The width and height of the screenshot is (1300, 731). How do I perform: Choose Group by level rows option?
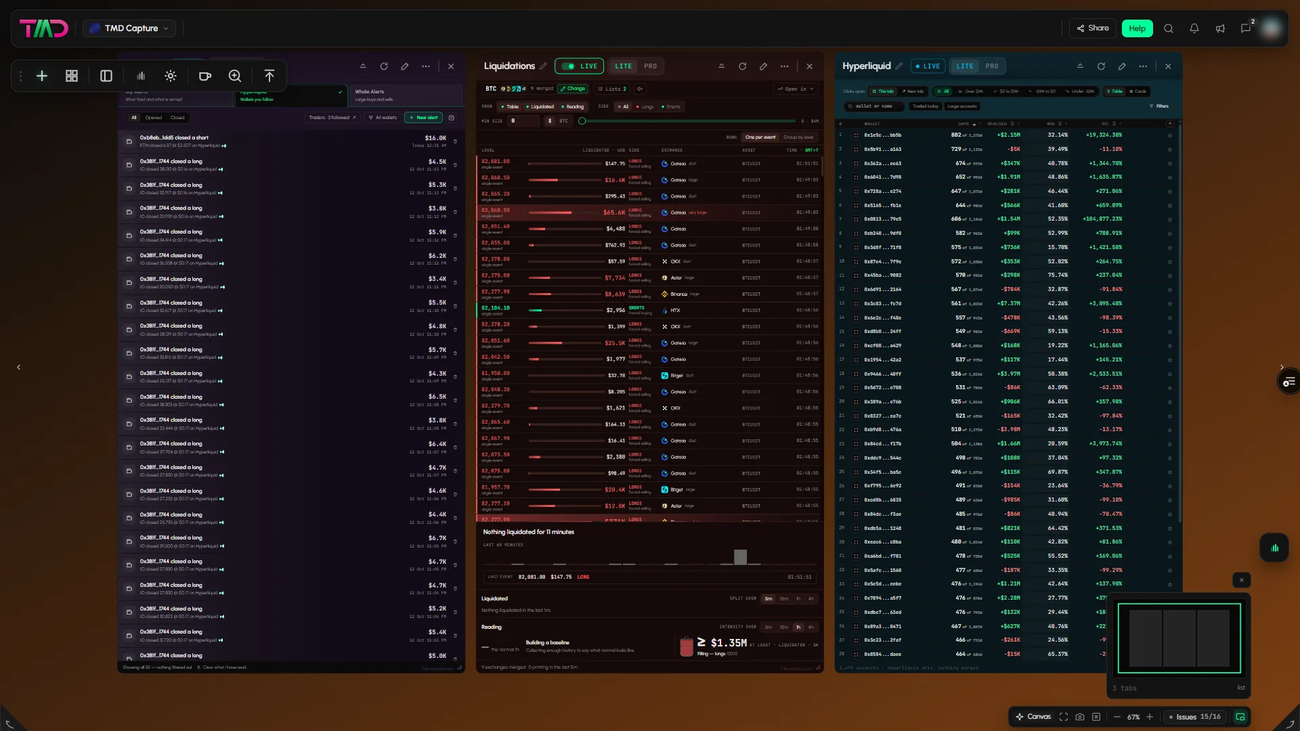pyautogui.click(x=798, y=137)
